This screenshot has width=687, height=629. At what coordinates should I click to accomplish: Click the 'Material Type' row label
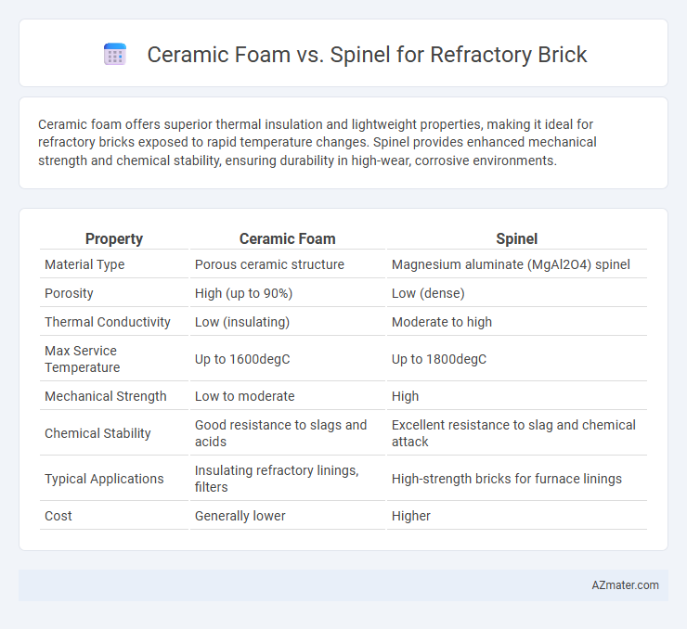pos(84,264)
